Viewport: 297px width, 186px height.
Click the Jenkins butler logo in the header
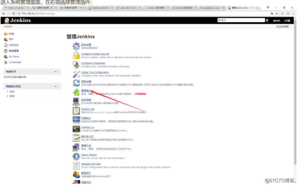7,20
